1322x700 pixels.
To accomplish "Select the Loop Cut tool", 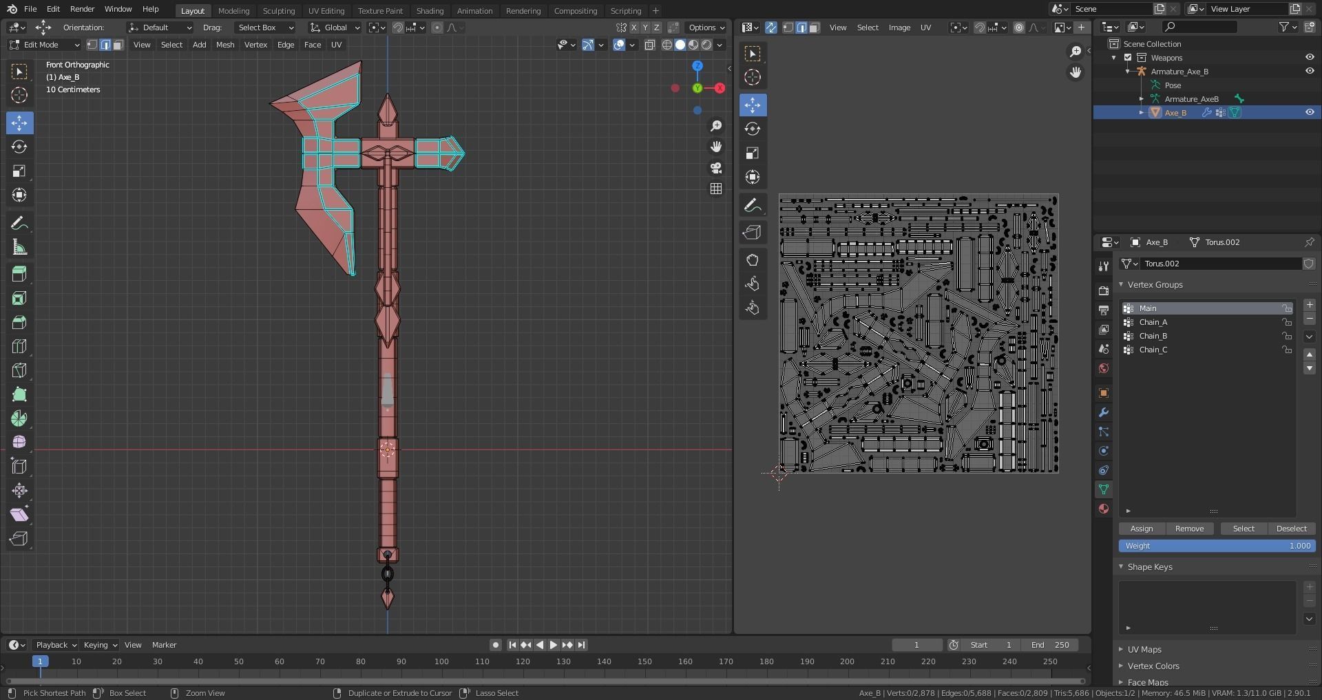I will click(x=19, y=346).
